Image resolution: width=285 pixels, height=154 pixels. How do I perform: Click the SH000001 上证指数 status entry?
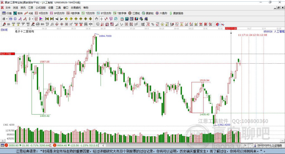click(x=268, y=145)
